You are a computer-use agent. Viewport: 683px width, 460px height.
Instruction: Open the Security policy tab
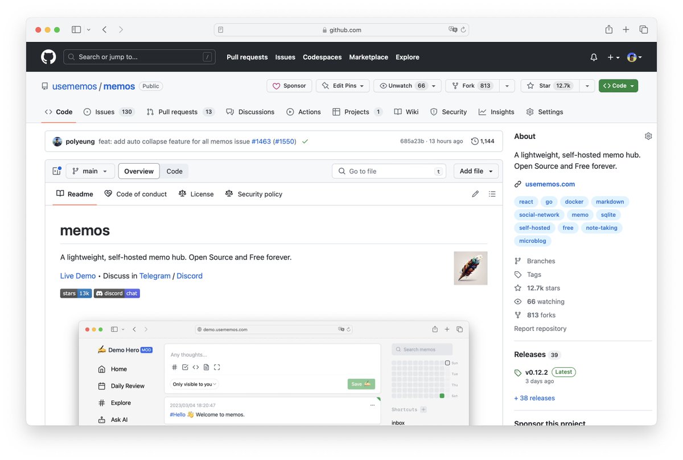pos(253,194)
